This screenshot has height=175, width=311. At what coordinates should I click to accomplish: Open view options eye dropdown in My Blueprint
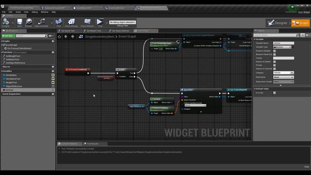(51, 35)
